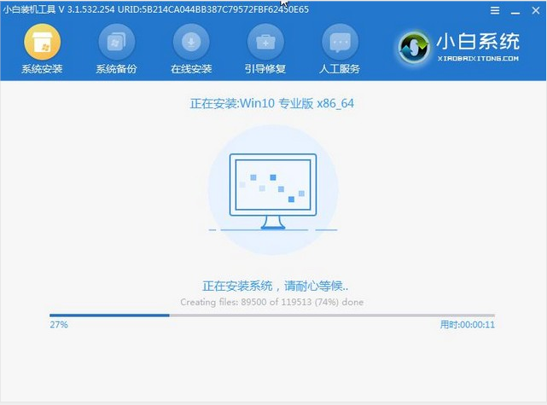Close the 小白装机工具 window
This screenshot has width=547, height=405.
[534, 10]
